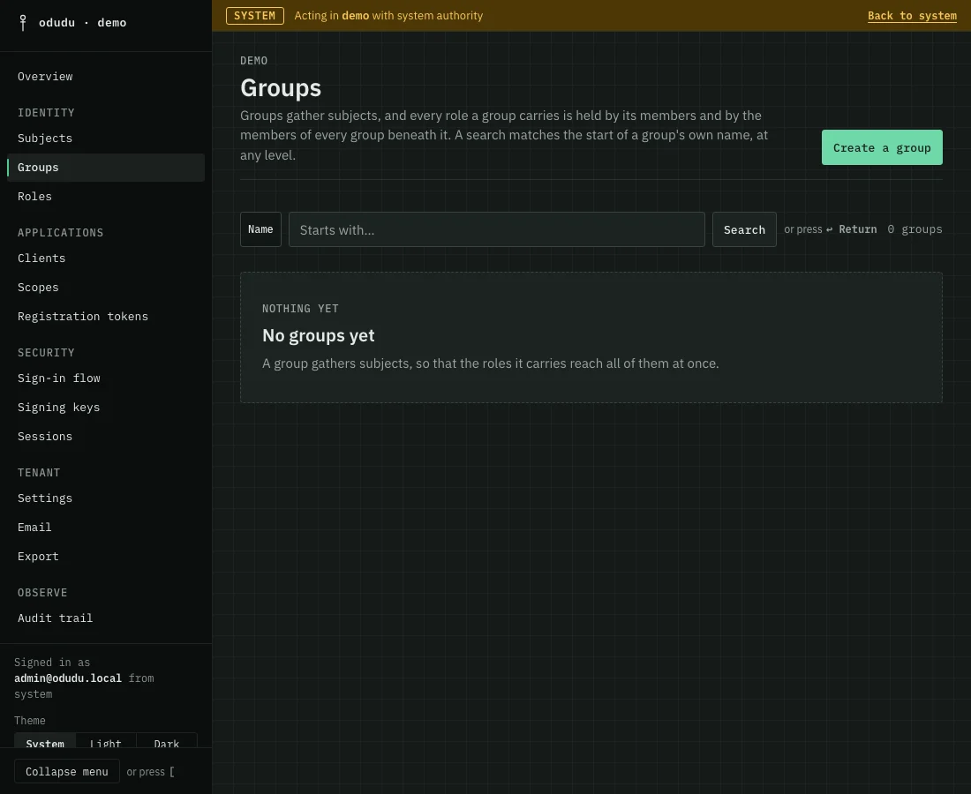Click the admin@odudu.local account text
The height and width of the screenshot is (794, 971).
pyautogui.click(x=68, y=678)
